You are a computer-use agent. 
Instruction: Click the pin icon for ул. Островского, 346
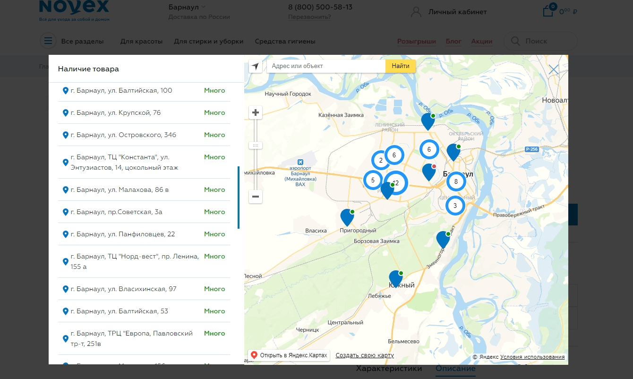[66, 135]
